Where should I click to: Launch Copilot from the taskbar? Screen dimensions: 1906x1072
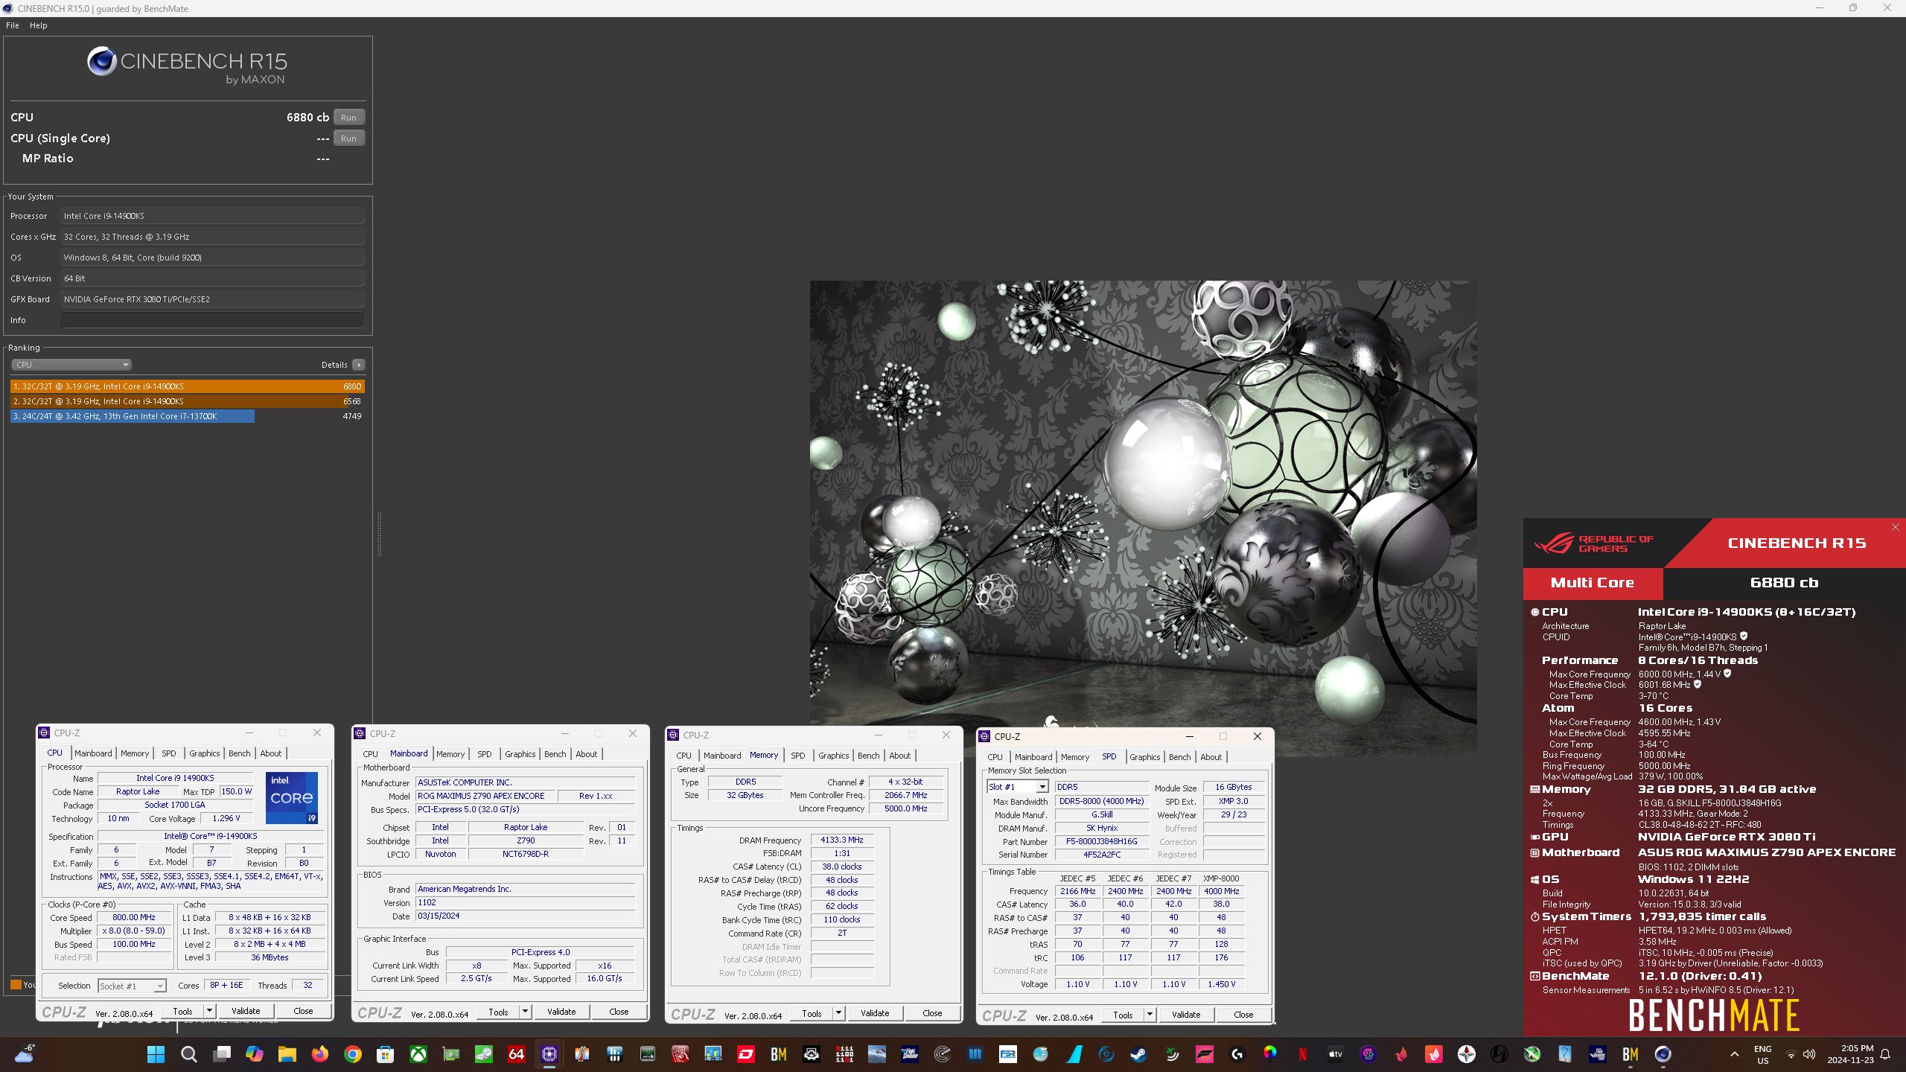pyautogui.click(x=255, y=1054)
